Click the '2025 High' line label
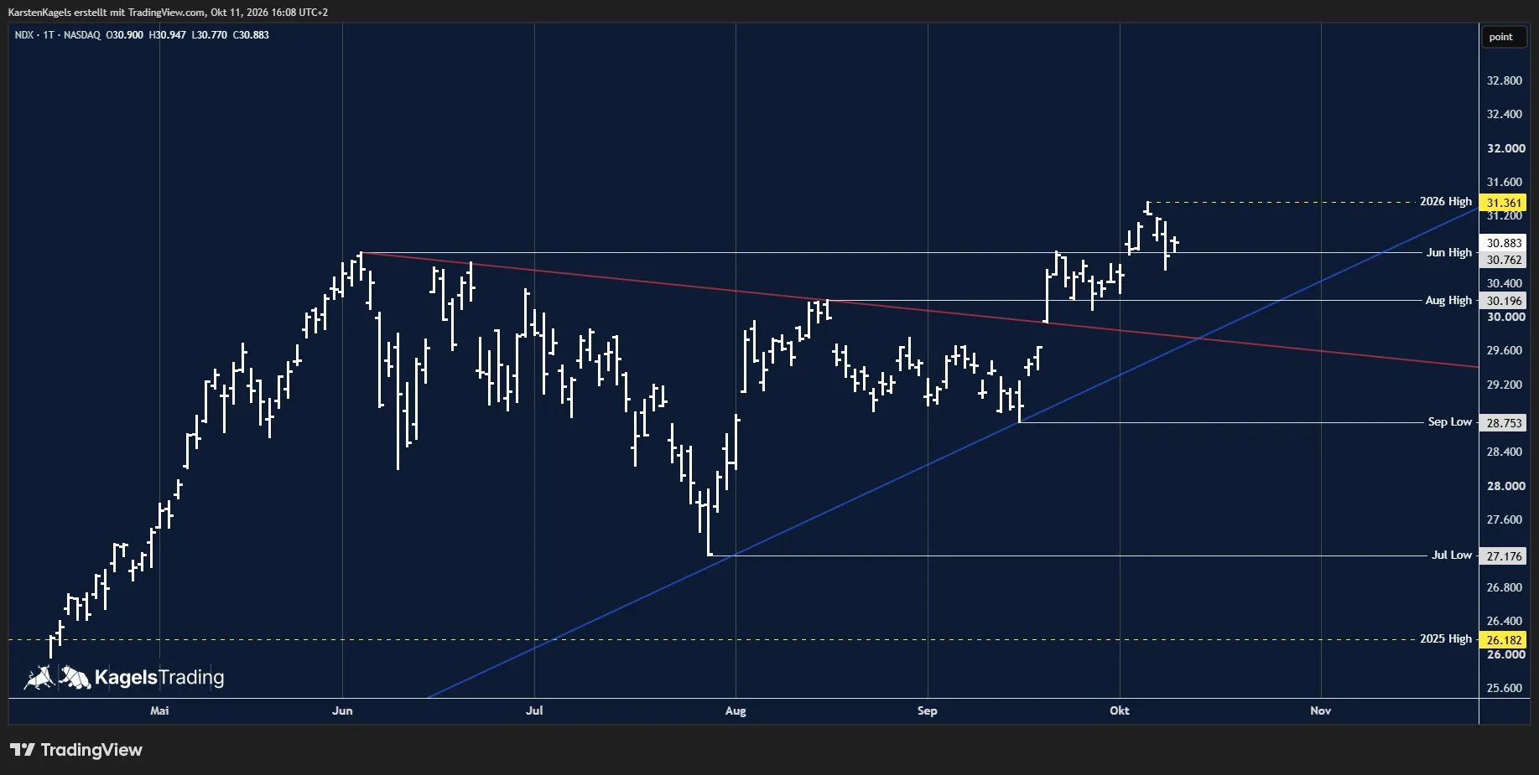 1446,638
